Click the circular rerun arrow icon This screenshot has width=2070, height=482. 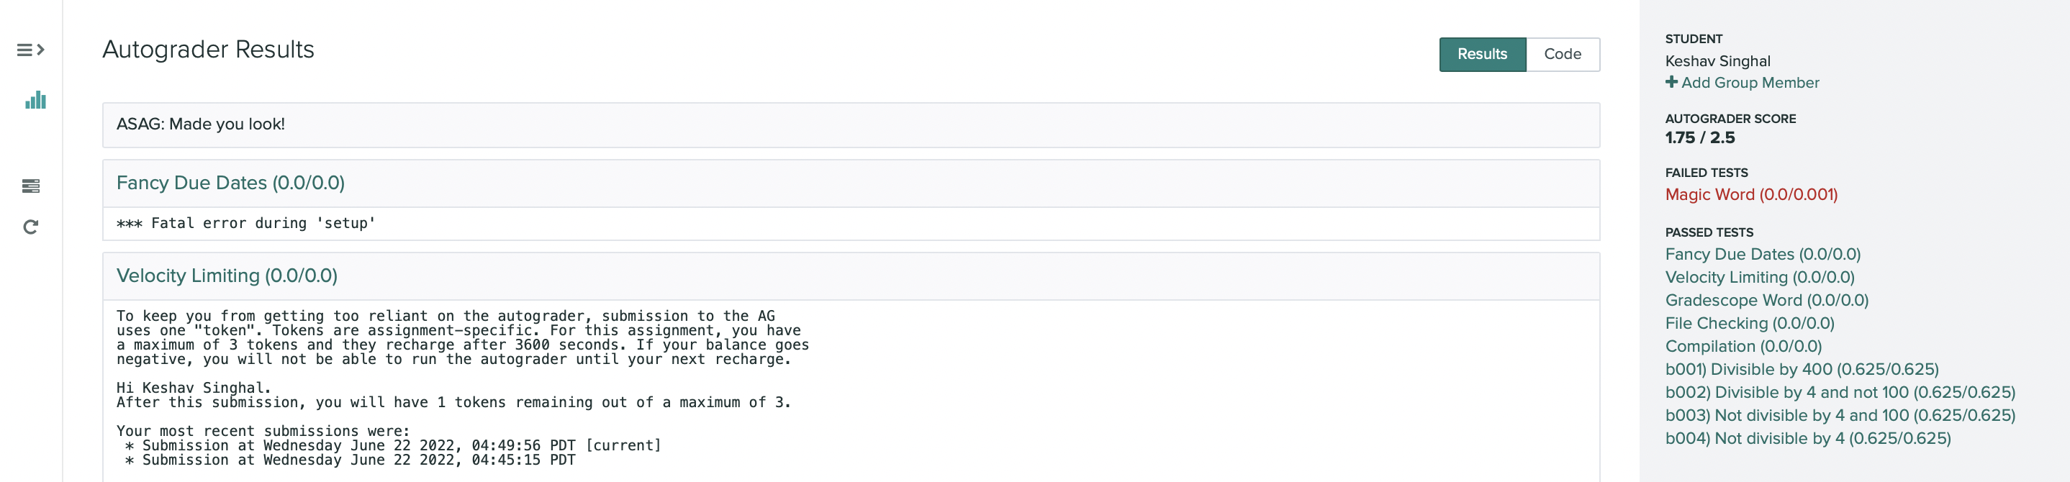[30, 227]
